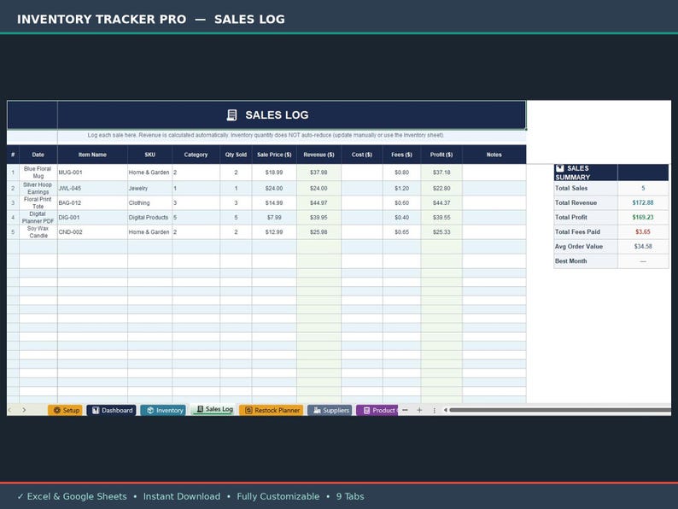Click the $44.97 revenue cell
Image resolution: width=678 pixels, height=509 pixels.
coord(319,202)
